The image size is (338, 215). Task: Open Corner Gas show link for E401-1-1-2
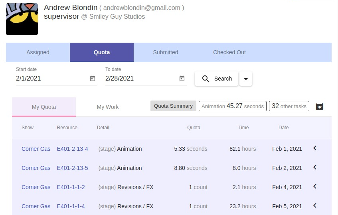[36, 187]
